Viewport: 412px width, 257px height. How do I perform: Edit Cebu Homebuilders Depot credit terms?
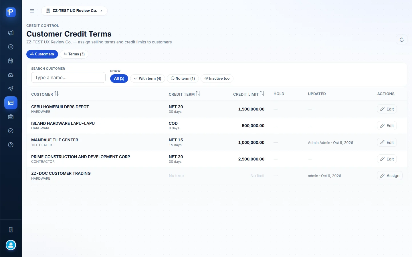(387, 109)
